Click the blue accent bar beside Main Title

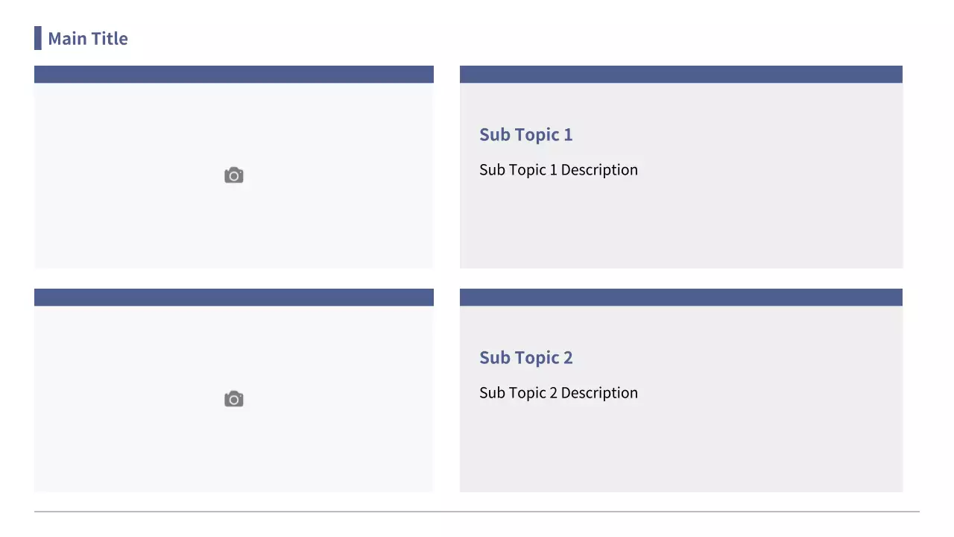tap(37, 38)
